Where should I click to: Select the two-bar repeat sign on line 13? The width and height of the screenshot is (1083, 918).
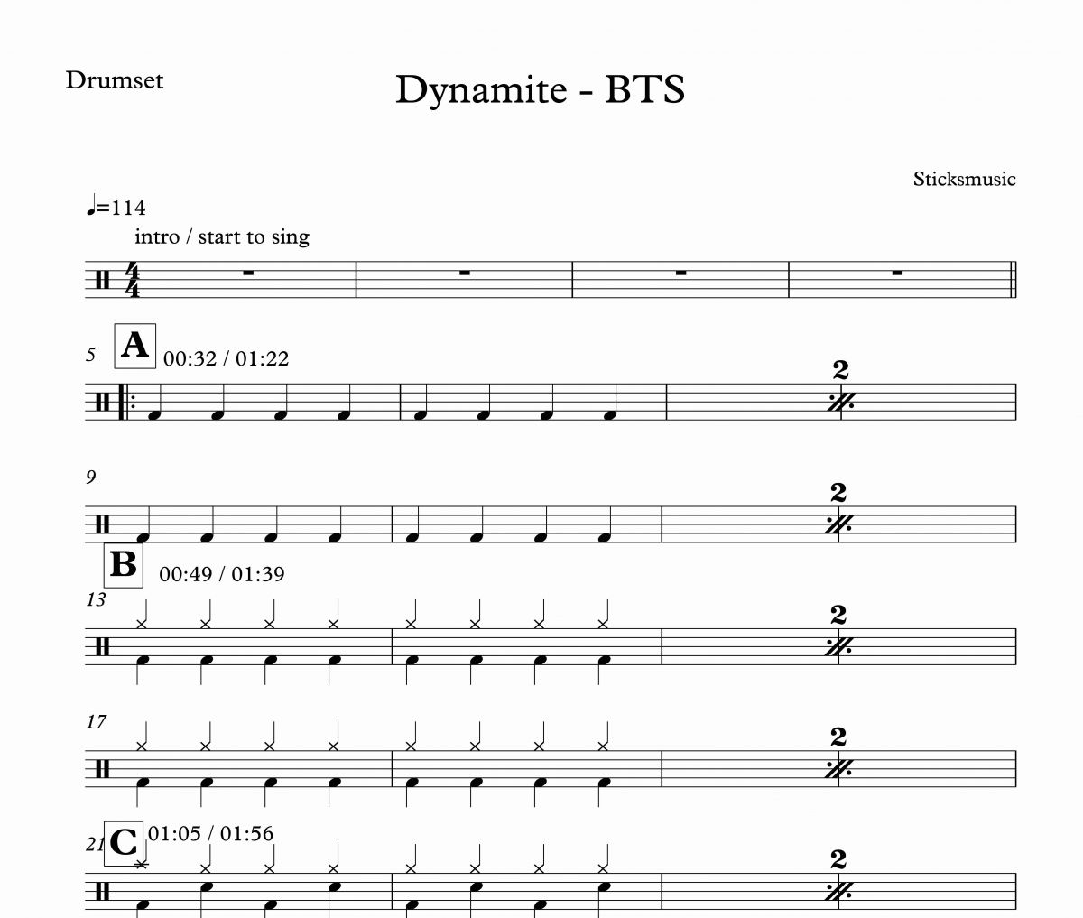838,647
